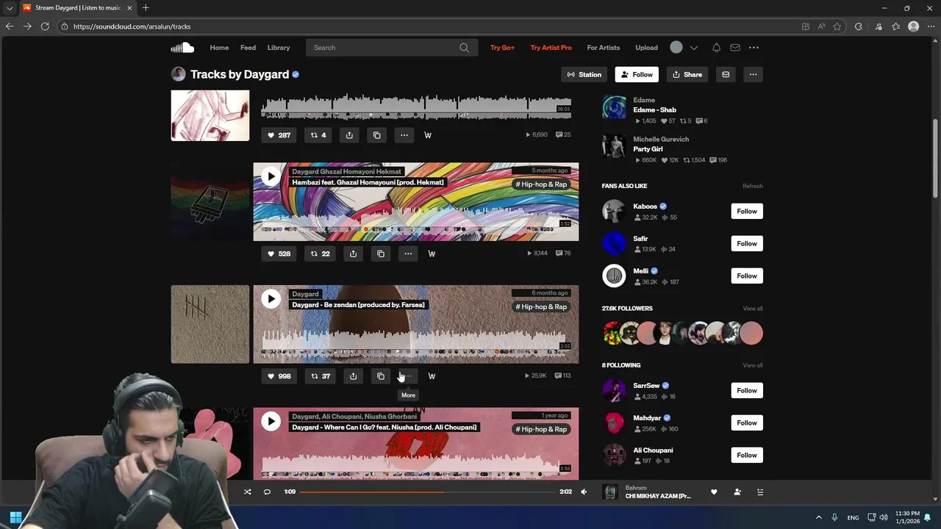Toggle repeat in the player bar
This screenshot has width=941, height=529.
pos(267,492)
